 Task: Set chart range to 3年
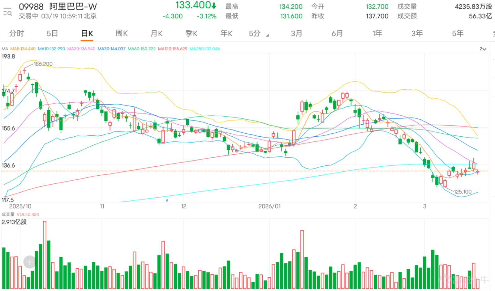417,33
